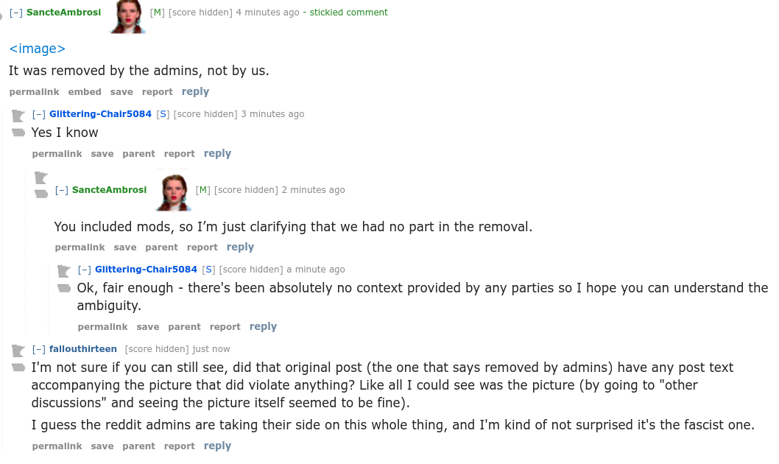Go to parent of "You included mods" reply
779x464 pixels.
pos(161,247)
